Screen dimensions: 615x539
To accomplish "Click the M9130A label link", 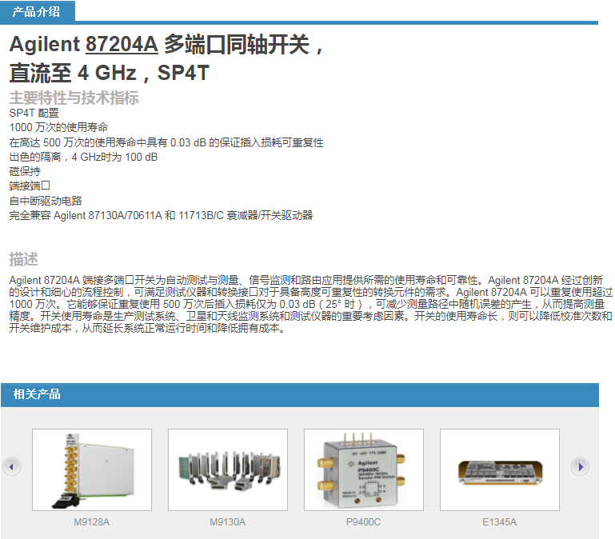I will click(227, 522).
